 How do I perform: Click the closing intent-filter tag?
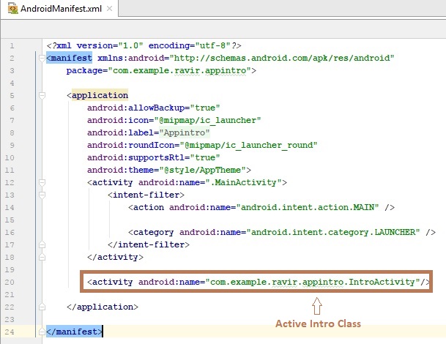(149, 244)
